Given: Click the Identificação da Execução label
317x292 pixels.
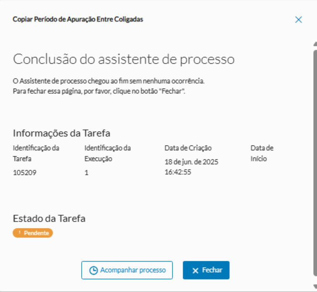Looking at the screenshot, I should [x=108, y=153].
